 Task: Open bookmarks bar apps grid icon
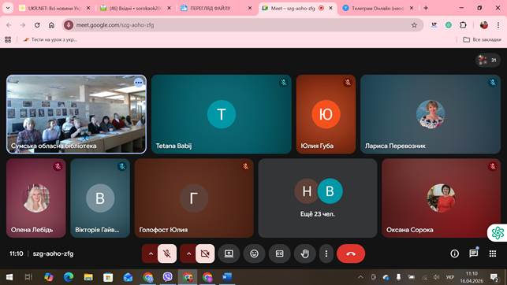point(8,39)
